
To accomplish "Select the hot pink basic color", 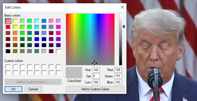I will 58,33.
